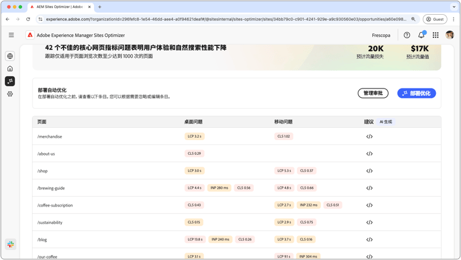Click CLS 0.56 badge for /brewing-guide
The width and height of the screenshot is (461, 260).
244,187
